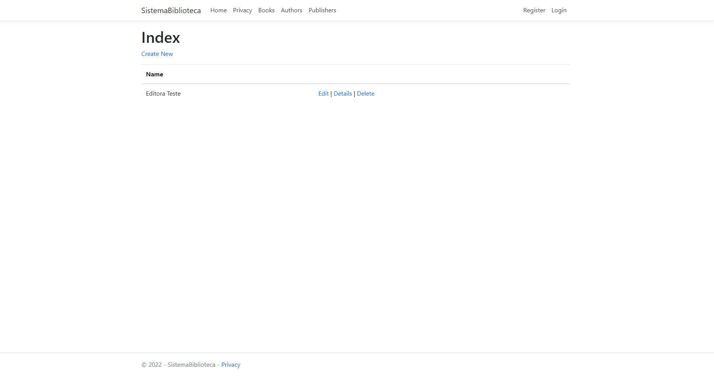The image size is (714, 376).
Task: Edit the Editora Teste record
Action: pyautogui.click(x=323, y=93)
